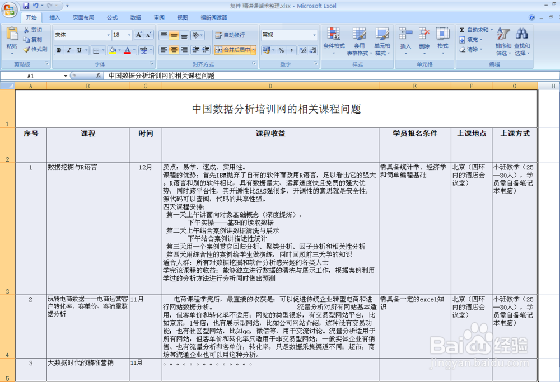Increase the cell indent
Screen dimensions: 560x382
click(x=206, y=50)
